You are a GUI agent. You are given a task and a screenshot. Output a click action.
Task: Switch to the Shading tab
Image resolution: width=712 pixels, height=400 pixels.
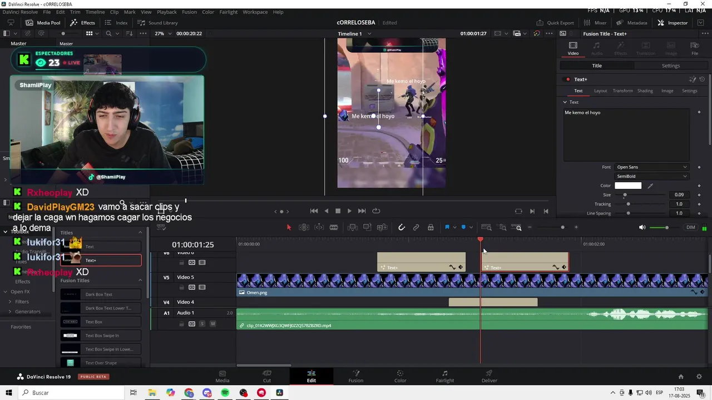tap(645, 91)
